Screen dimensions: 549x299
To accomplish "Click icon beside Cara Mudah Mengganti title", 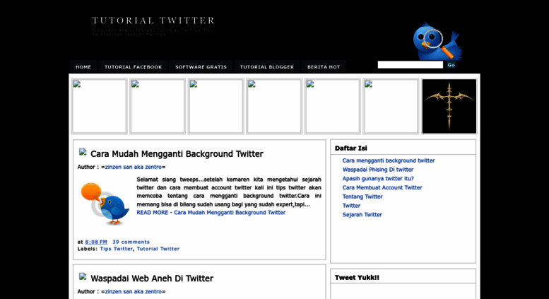I will tap(83, 152).
